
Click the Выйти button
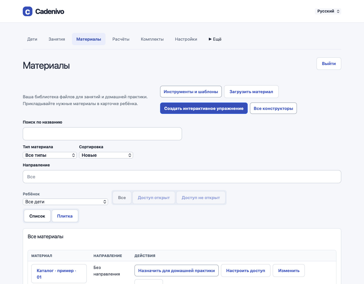329,64
